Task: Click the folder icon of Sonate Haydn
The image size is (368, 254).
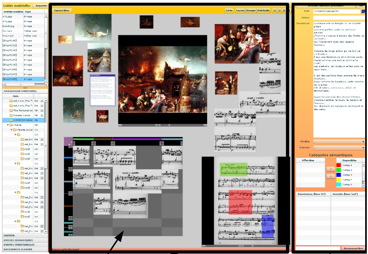Action: point(11,115)
